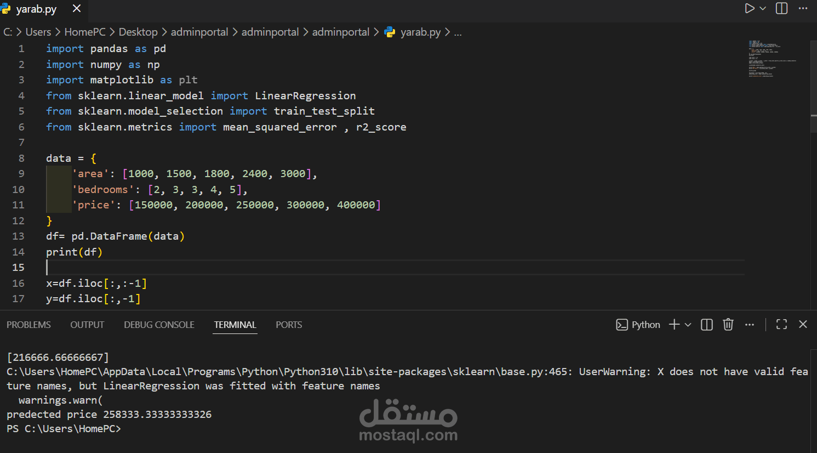Open terminal panel more actions ellipsis

(750, 325)
